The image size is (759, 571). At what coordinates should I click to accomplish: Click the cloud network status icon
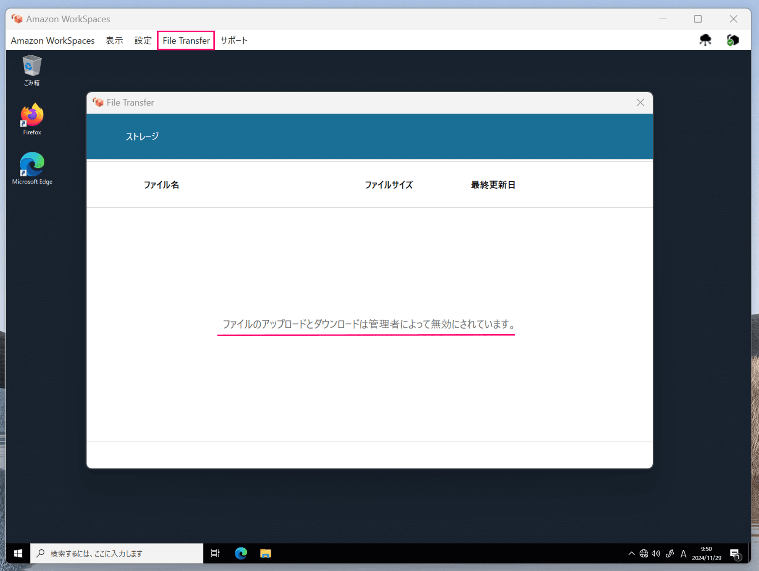(x=705, y=40)
